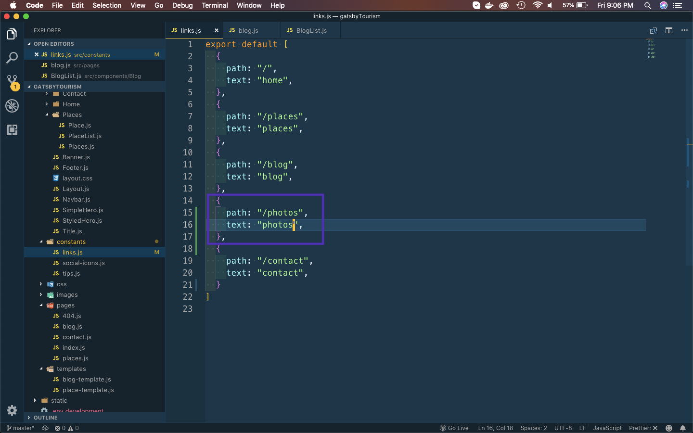Click the volume icon in menu bar
This screenshot has width=693, height=433.
click(550, 5)
